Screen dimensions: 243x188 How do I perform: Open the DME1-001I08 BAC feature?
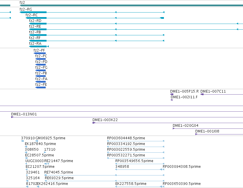tap(219, 134)
